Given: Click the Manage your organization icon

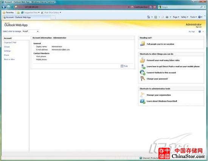Looking at the screenshot, I should (x=142, y=95).
